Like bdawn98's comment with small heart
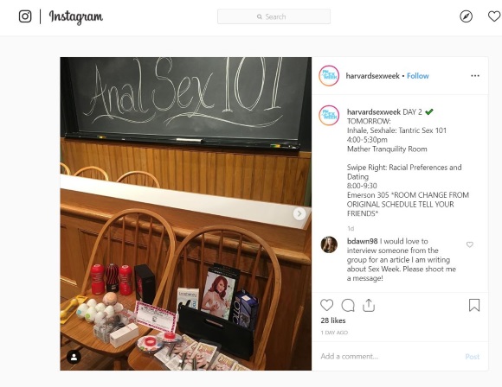Screen dimensions: 502x387 (x=470, y=244)
